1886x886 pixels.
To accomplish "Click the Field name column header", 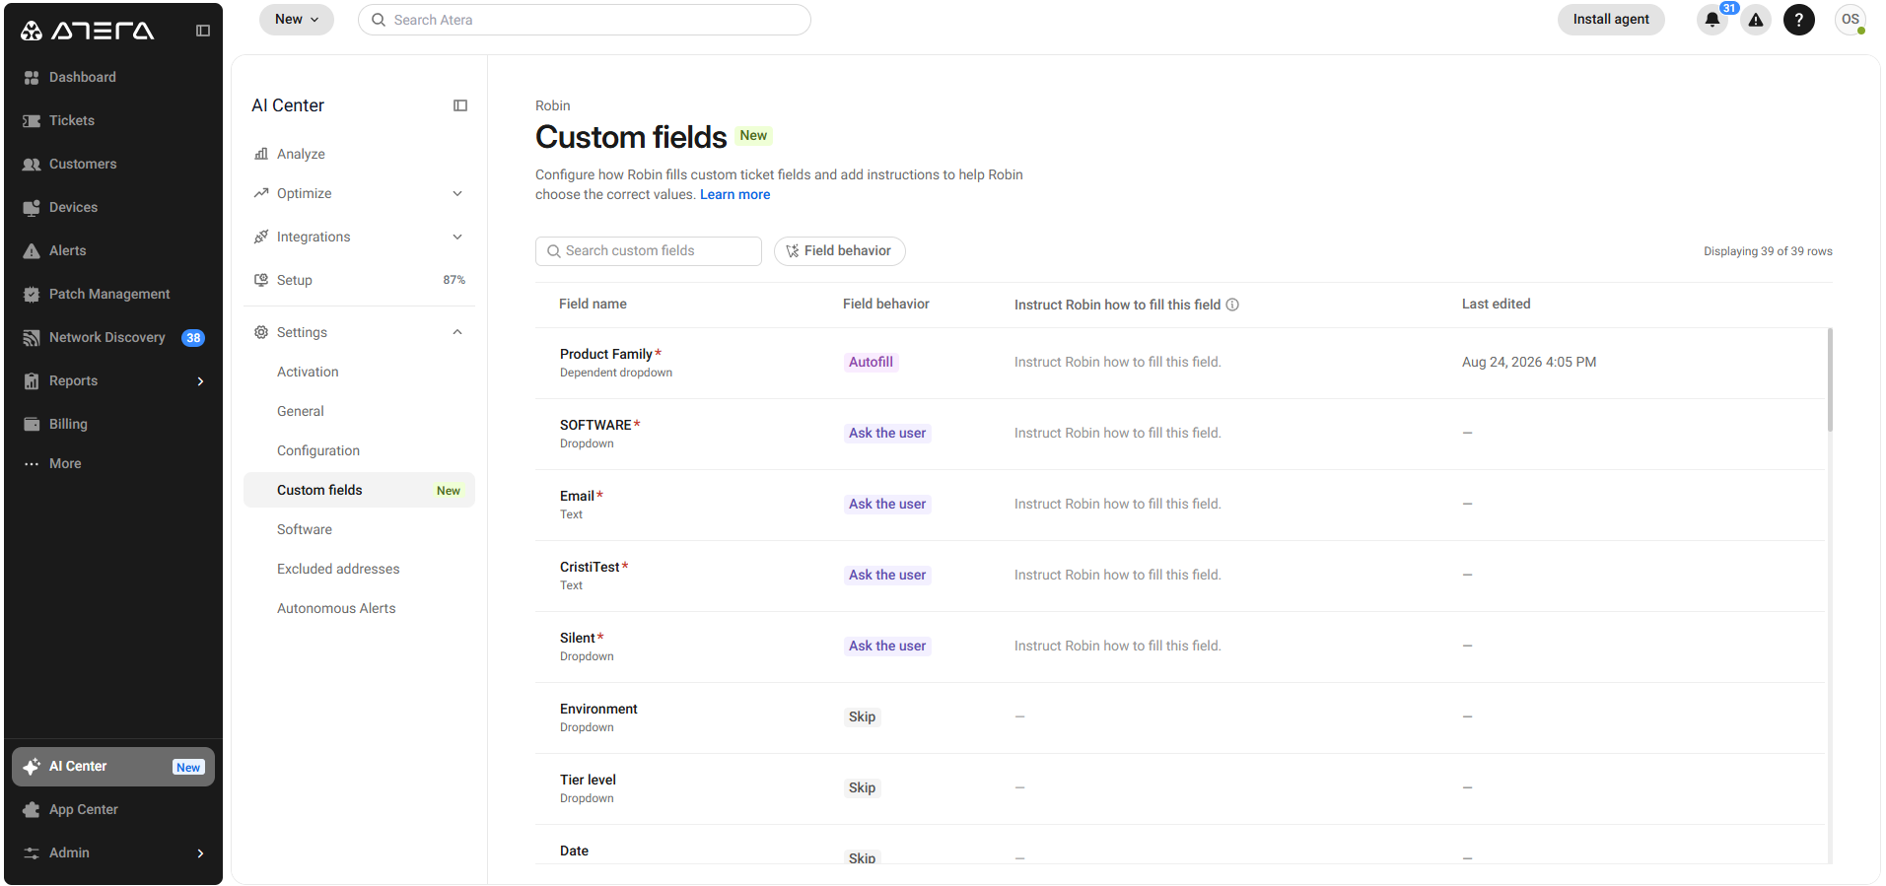I will (593, 304).
